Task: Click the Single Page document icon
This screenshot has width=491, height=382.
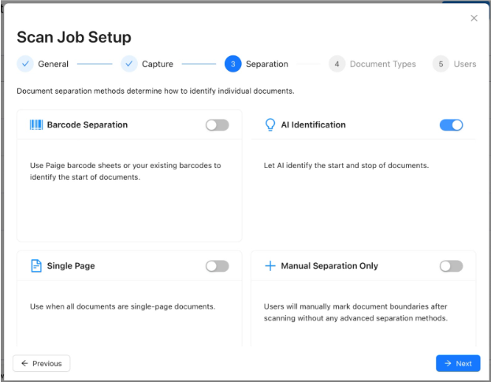Action: click(x=36, y=266)
